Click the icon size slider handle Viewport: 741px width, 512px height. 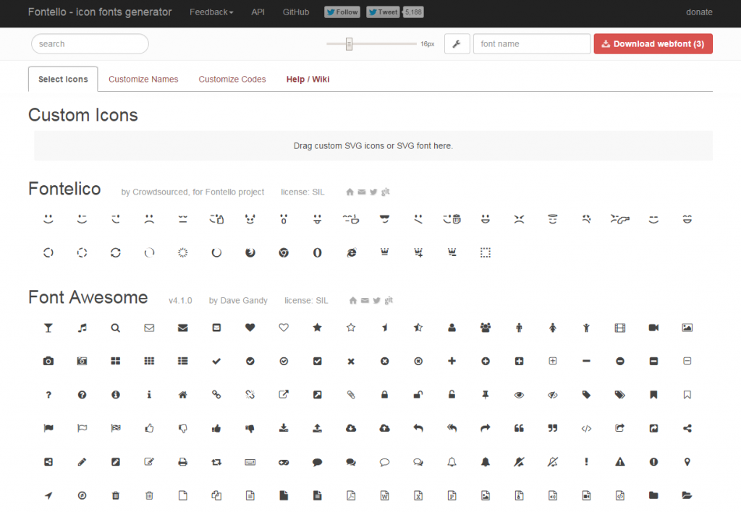pyautogui.click(x=349, y=44)
